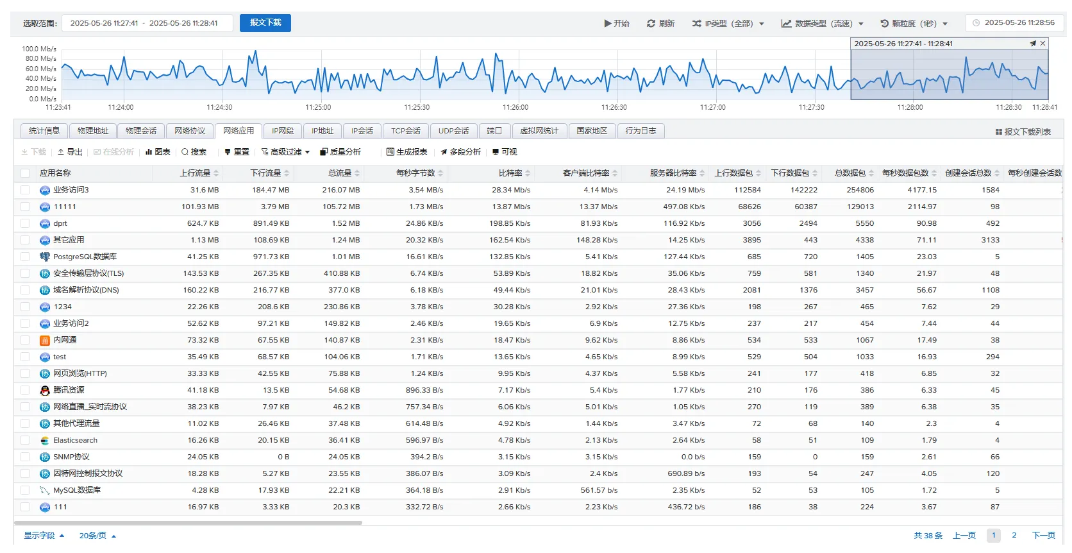Open the 数据类型 (流速) dropdown
This screenshot has height=553, width=1072.
point(823,23)
